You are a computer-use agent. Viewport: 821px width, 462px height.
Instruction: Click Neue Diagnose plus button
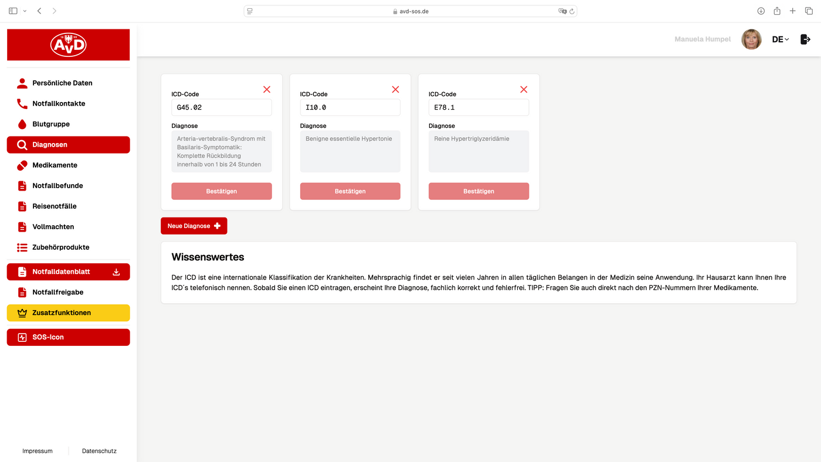(x=194, y=226)
